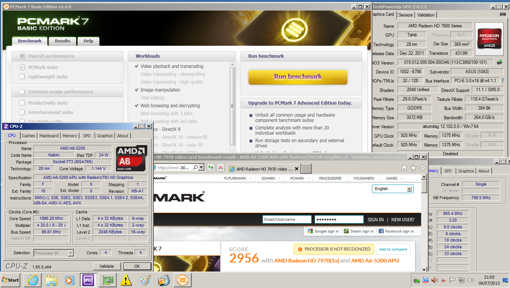Click the IE page vertical scrollbar

424,223
